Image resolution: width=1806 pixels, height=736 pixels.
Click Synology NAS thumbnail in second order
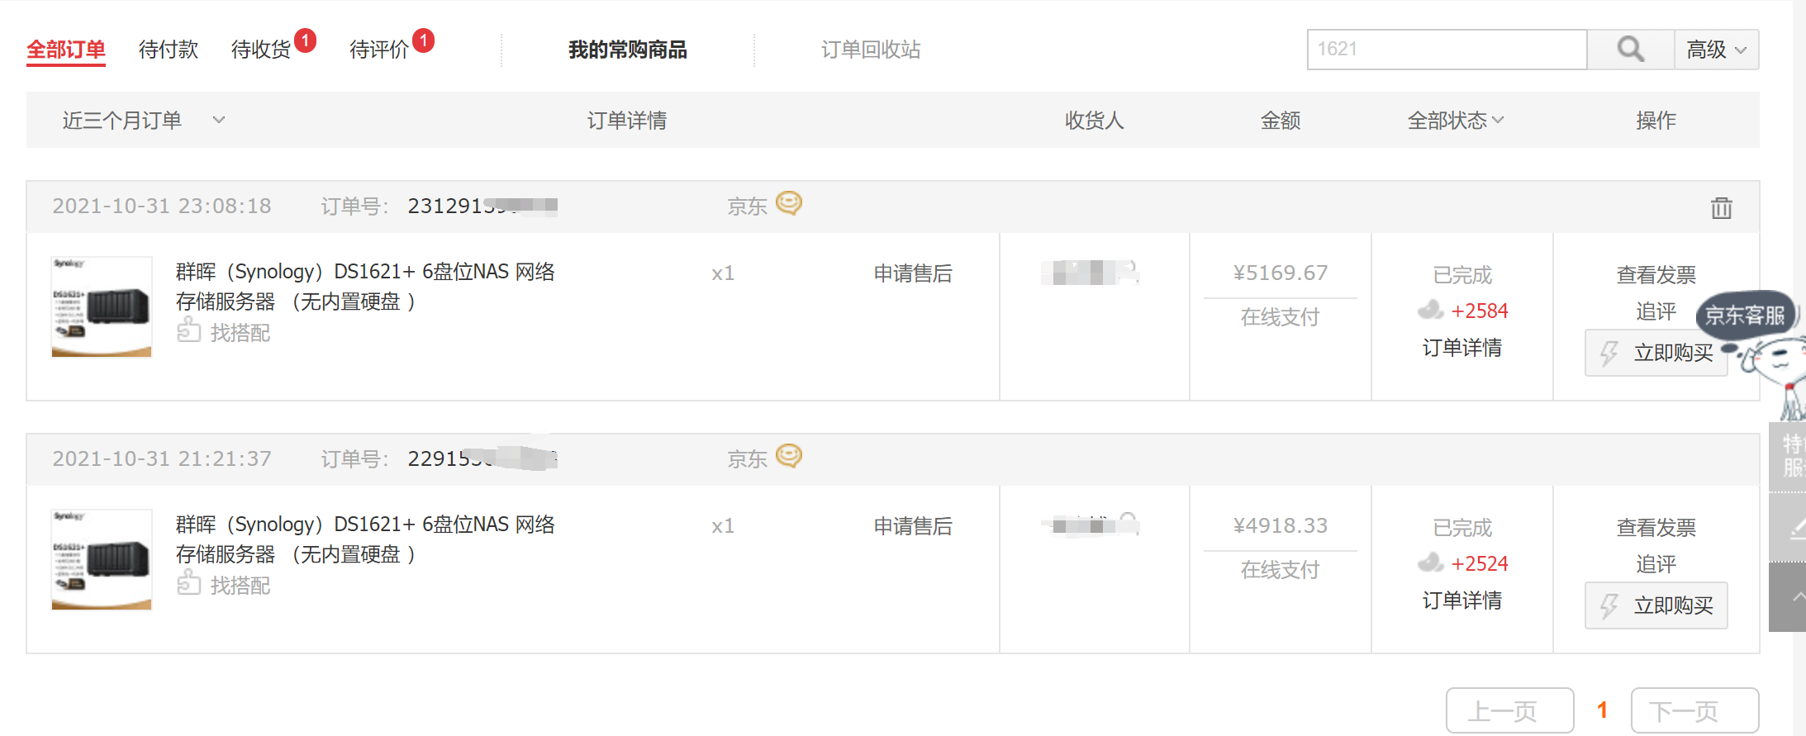tap(102, 559)
